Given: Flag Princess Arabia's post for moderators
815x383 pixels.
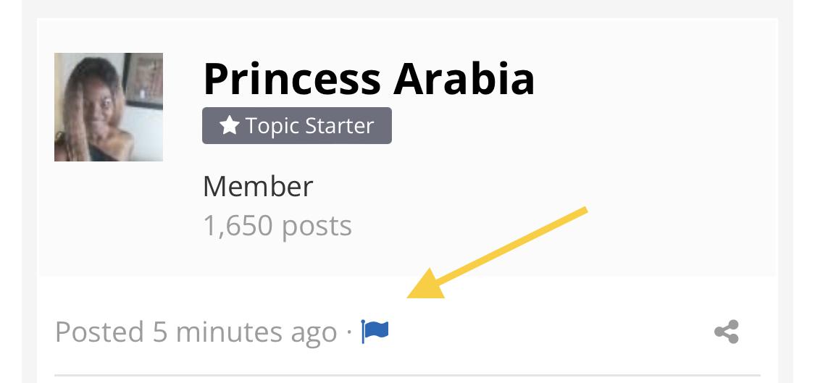Looking at the screenshot, I should (375, 332).
